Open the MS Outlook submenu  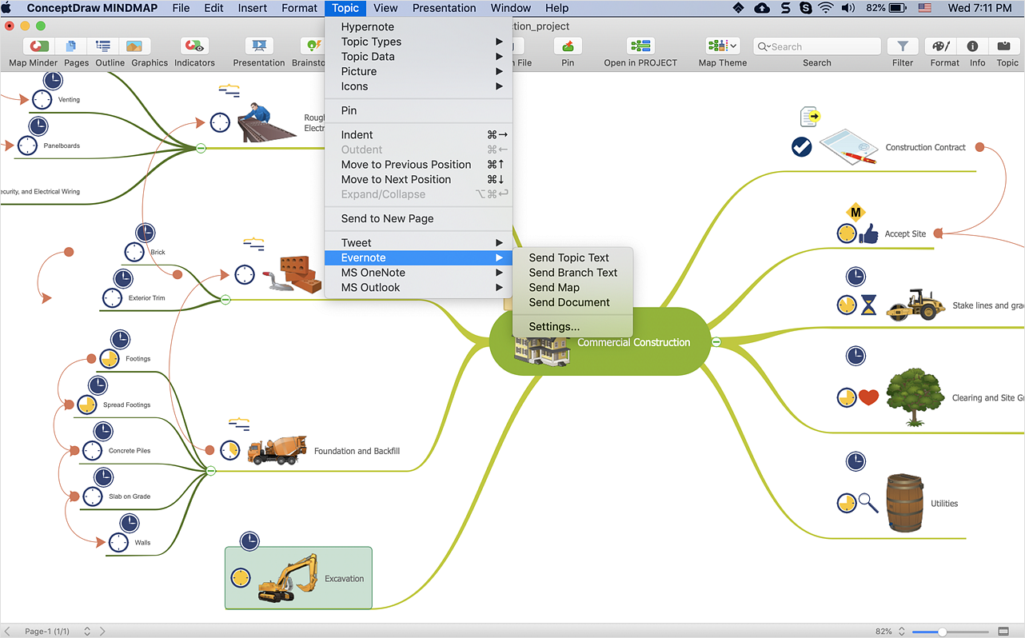[x=418, y=288]
